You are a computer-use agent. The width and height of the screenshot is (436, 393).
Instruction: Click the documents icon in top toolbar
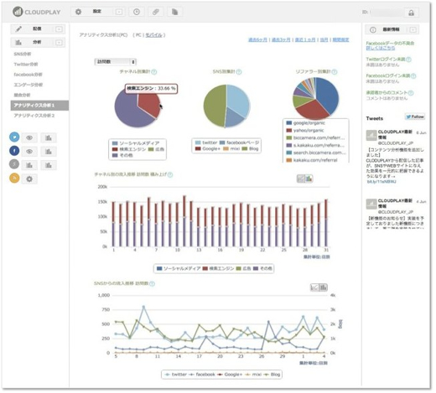(x=175, y=12)
